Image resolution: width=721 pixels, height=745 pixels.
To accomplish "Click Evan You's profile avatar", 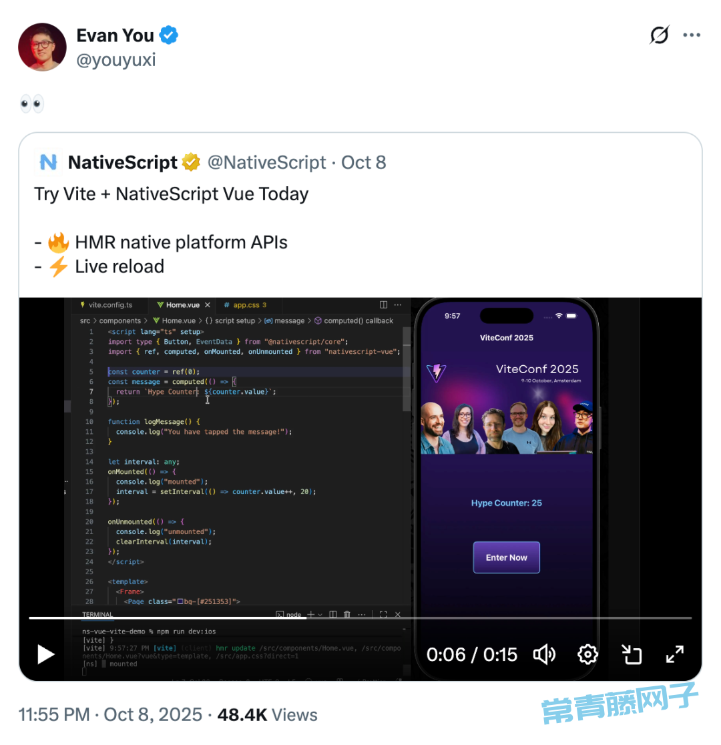I will (x=42, y=47).
